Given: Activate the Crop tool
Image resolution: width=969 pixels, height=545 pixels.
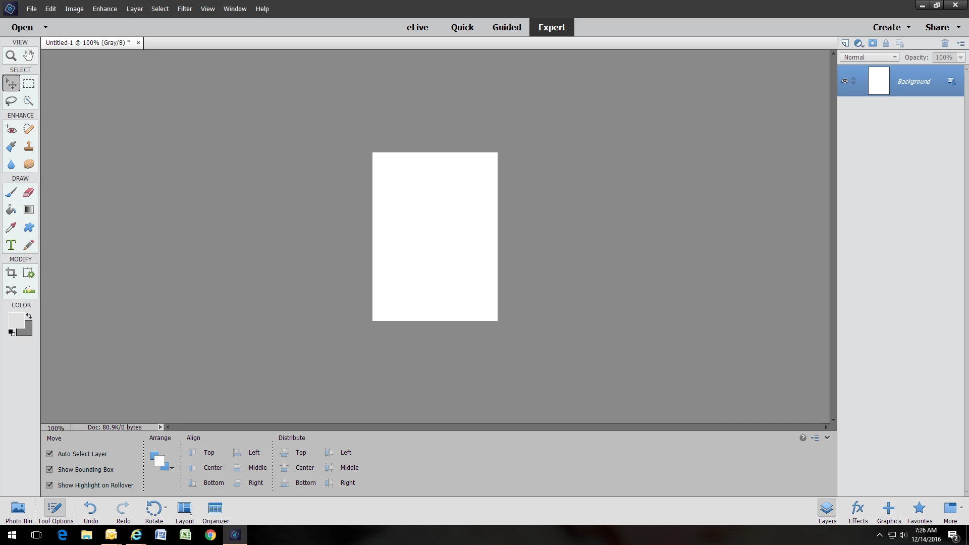Looking at the screenshot, I should click(x=11, y=273).
